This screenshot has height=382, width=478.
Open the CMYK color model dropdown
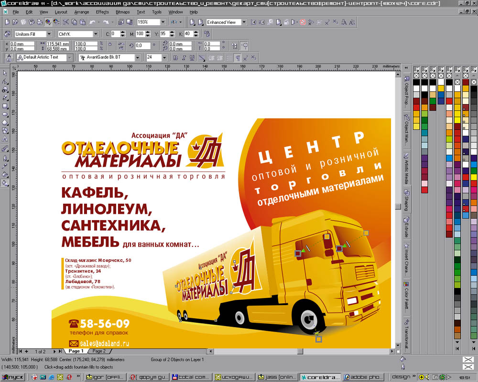point(96,34)
